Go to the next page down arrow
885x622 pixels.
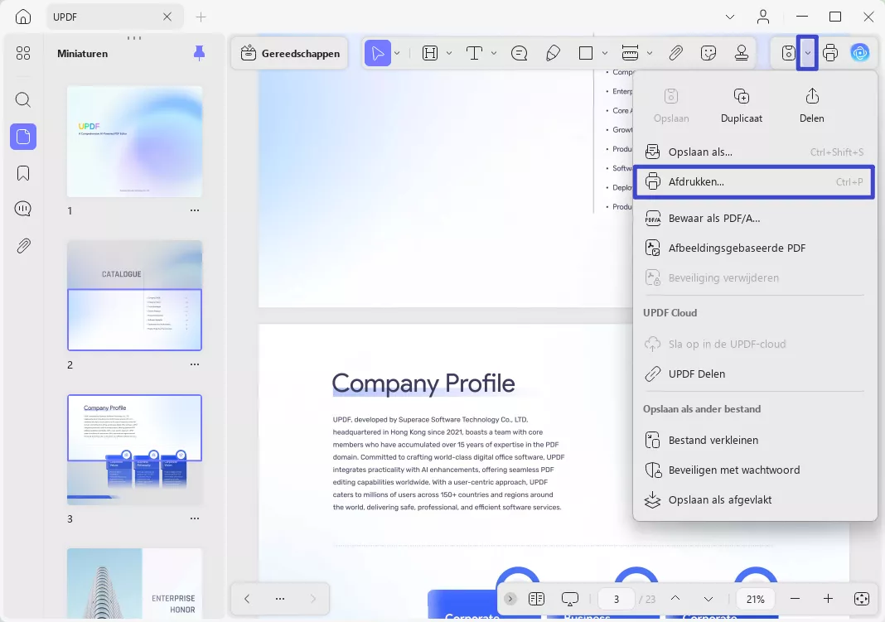(x=708, y=599)
